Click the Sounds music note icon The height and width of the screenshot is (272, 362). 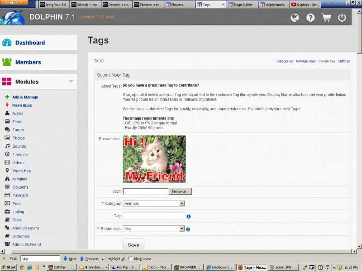point(7,146)
